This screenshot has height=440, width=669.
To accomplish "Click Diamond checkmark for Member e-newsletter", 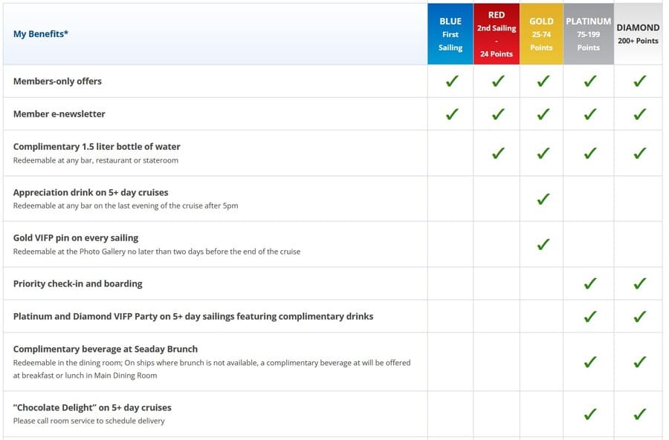I will point(639,114).
